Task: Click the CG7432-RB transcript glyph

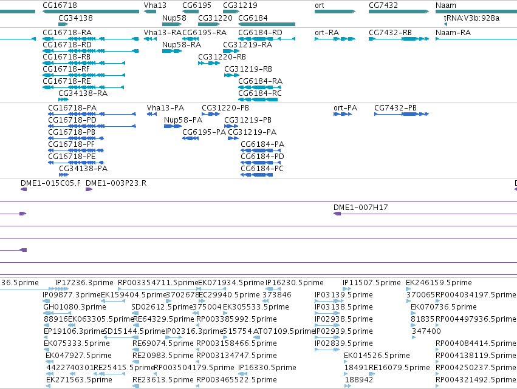Action: tap(399, 39)
